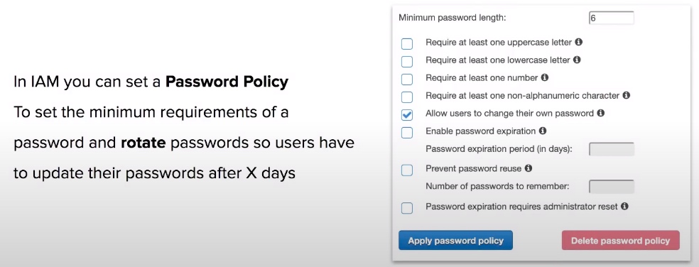Check Password expiration requires administrator reset
Screen dimensions: 699x267
tap(407, 208)
